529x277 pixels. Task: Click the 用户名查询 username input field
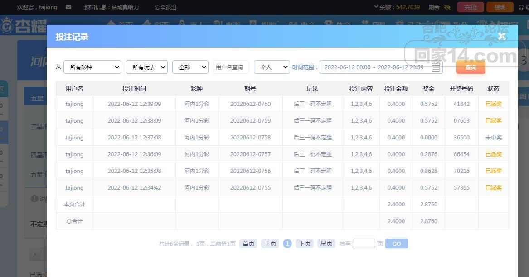tap(231, 67)
